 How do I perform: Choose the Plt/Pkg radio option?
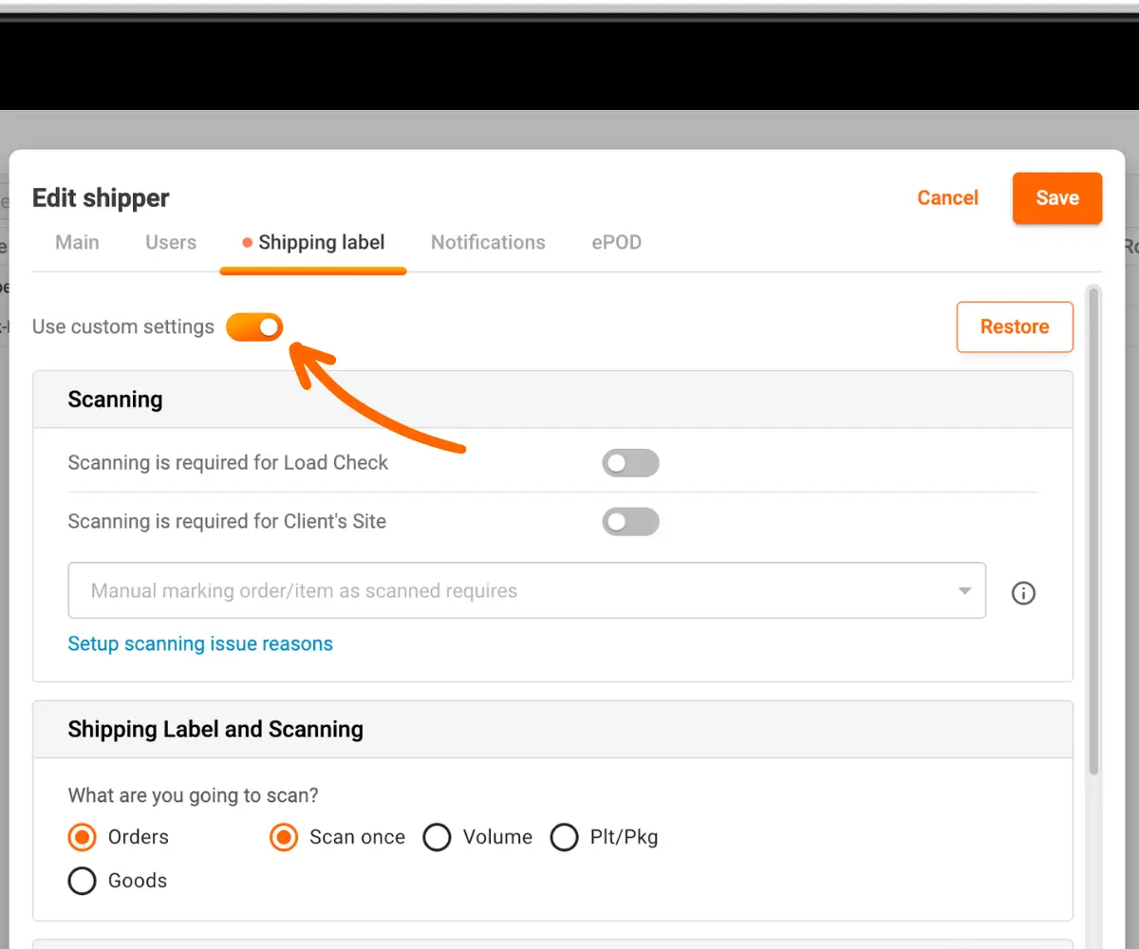point(565,837)
